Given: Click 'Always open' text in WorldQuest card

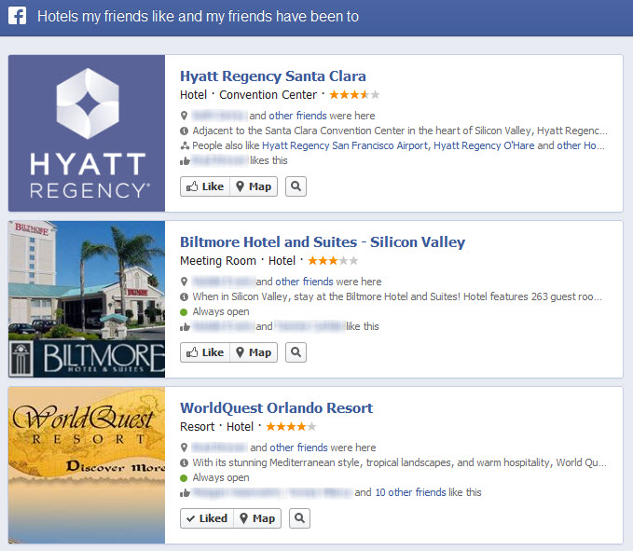Looking at the screenshot, I should 221,477.
